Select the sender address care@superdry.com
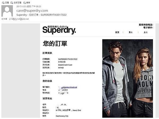Screen dimensions: 159x119 (32, 11)
